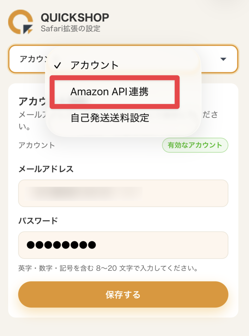Click the パスワード field label
The width and height of the screenshot is (249, 336).
coord(38,221)
